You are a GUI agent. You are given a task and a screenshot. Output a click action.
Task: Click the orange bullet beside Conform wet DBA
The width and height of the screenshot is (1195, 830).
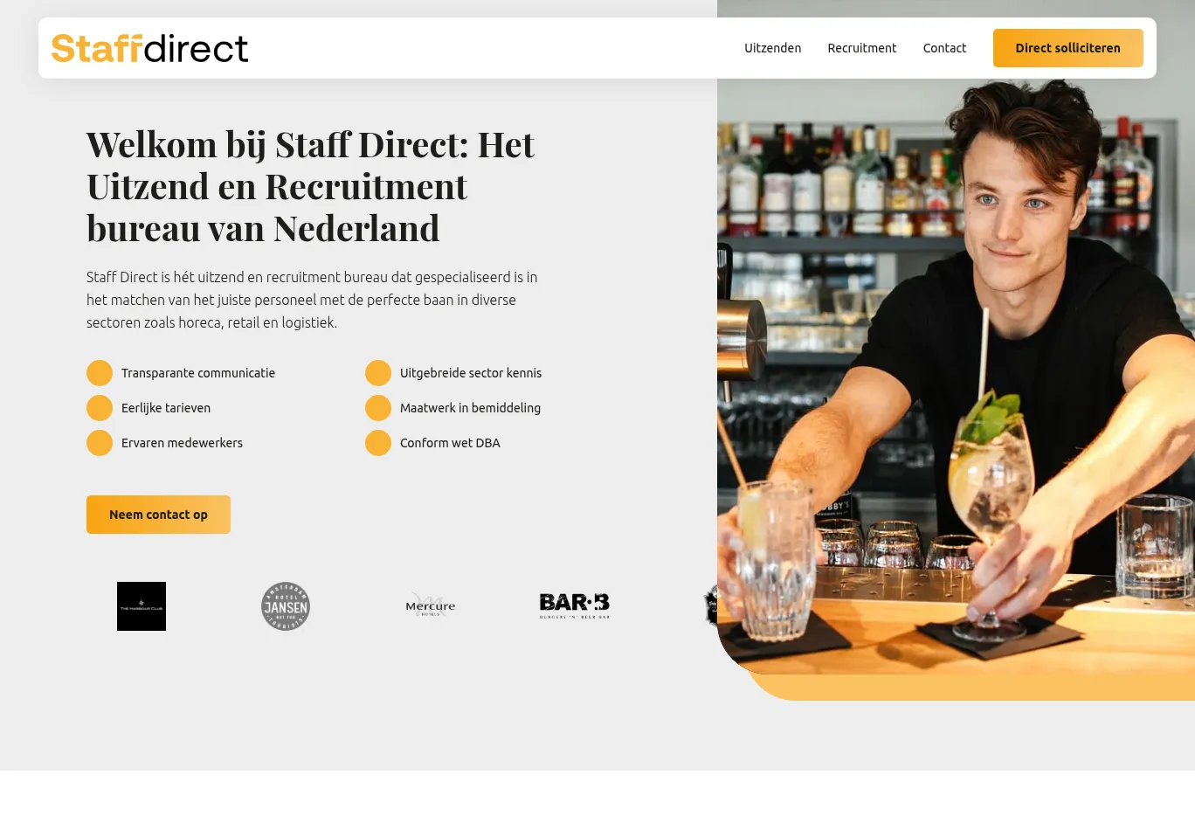coord(378,443)
